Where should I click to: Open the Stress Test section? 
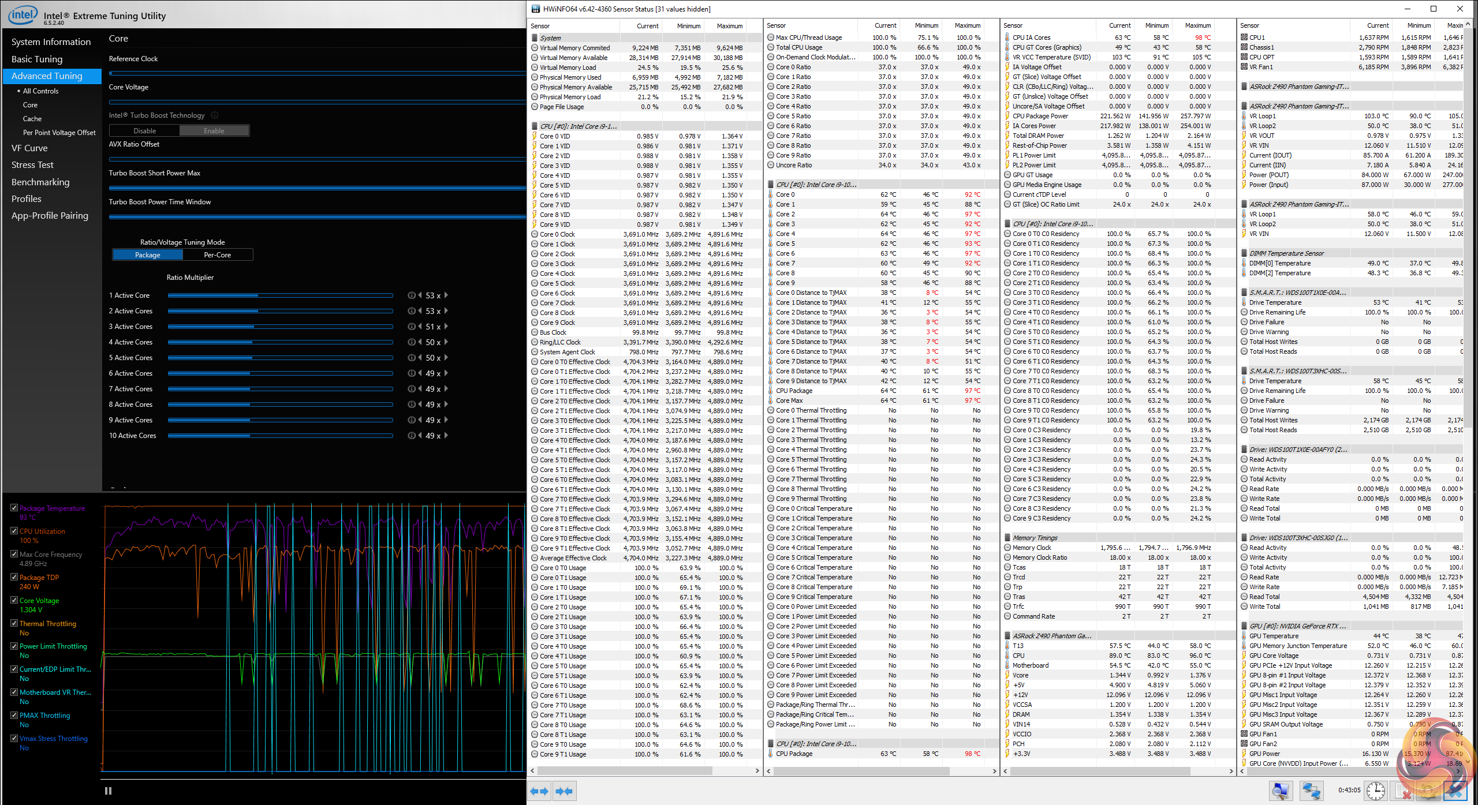32,165
